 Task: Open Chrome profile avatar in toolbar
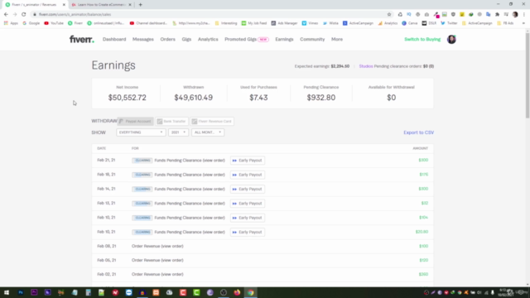[515, 14]
